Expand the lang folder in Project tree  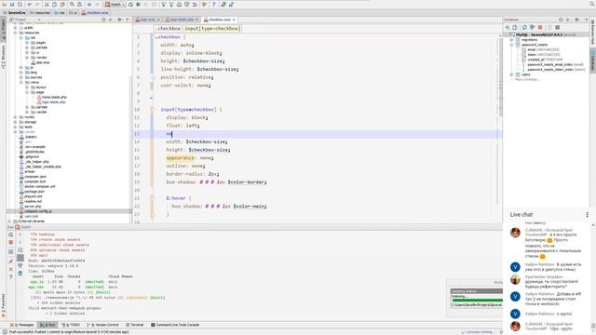[x=20, y=73]
